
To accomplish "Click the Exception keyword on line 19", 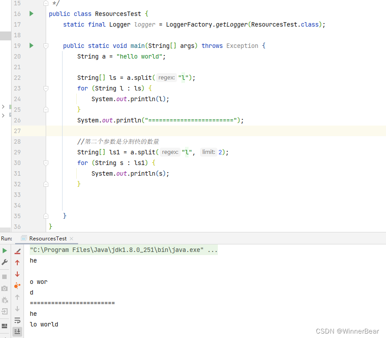I will 242,46.
